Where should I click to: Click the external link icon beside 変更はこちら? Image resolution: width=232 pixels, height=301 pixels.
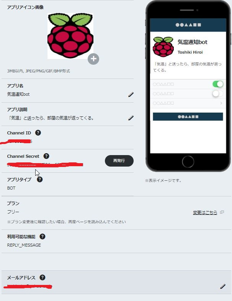pos(222,212)
